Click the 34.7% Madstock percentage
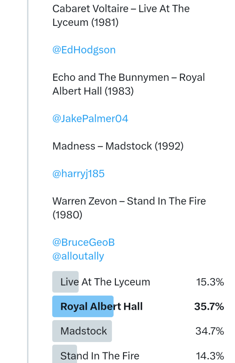 [210, 331]
